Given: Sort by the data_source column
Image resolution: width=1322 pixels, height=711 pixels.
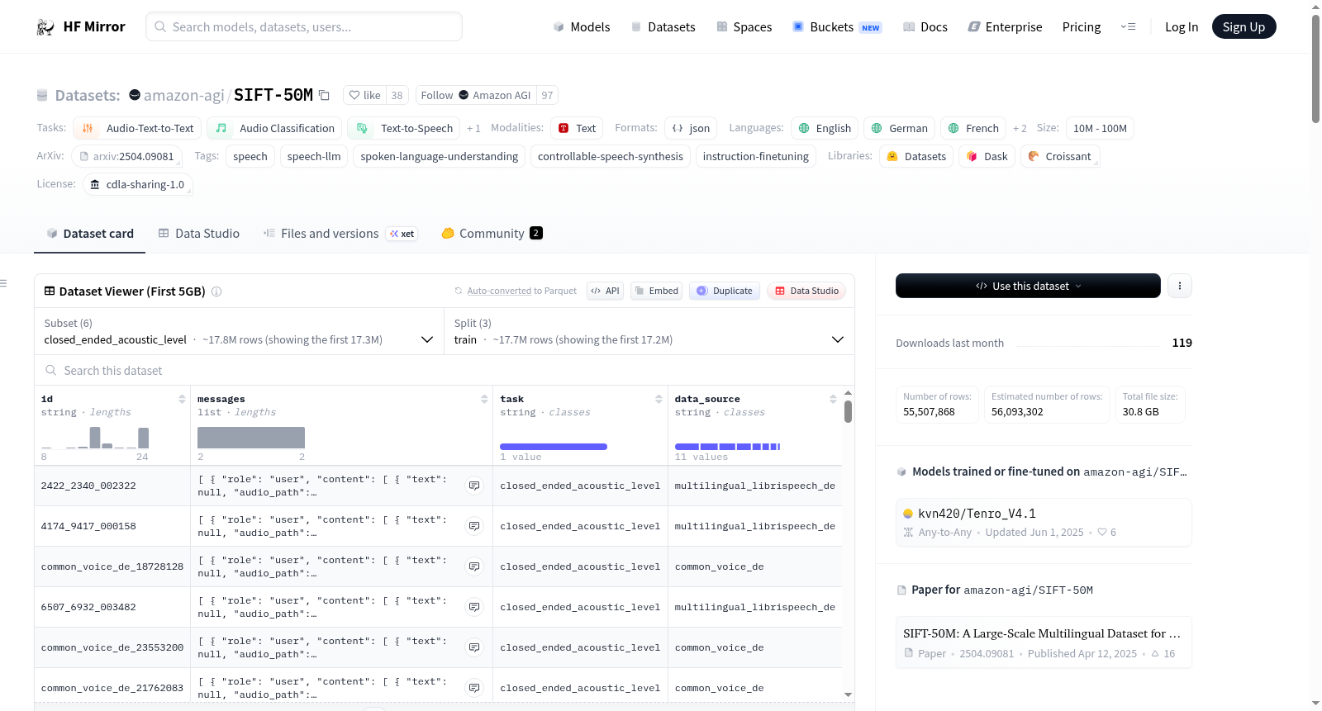Looking at the screenshot, I should 833,400.
